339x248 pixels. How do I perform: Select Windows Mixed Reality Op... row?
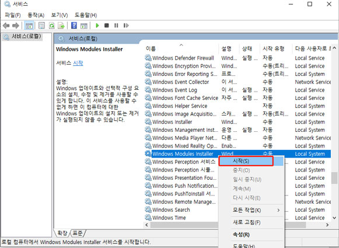coord(237,146)
